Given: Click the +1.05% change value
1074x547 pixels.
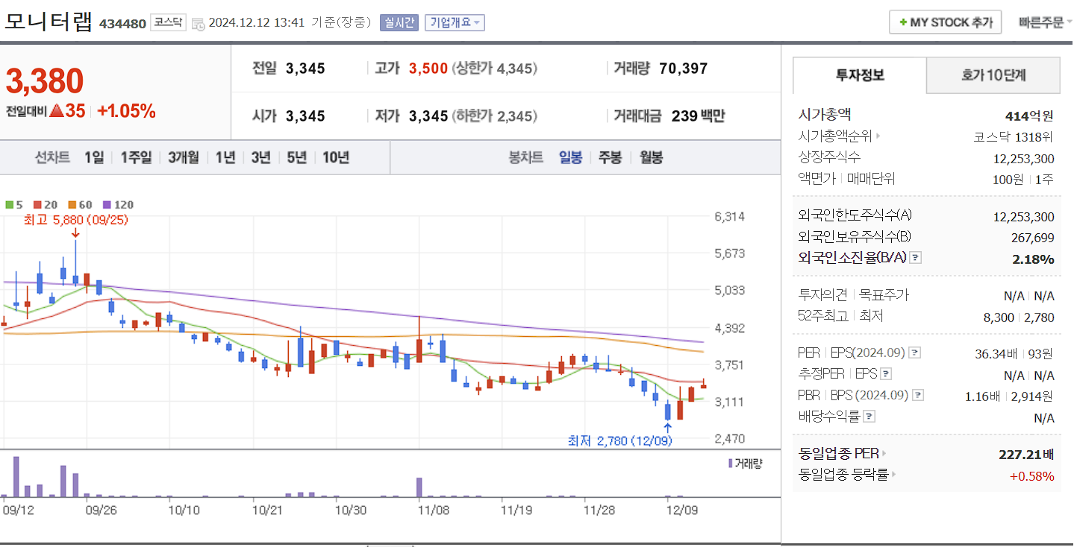Looking at the screenshot, I should tap(126, 112).
